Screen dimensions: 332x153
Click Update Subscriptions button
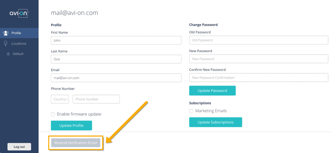(216, 122)
